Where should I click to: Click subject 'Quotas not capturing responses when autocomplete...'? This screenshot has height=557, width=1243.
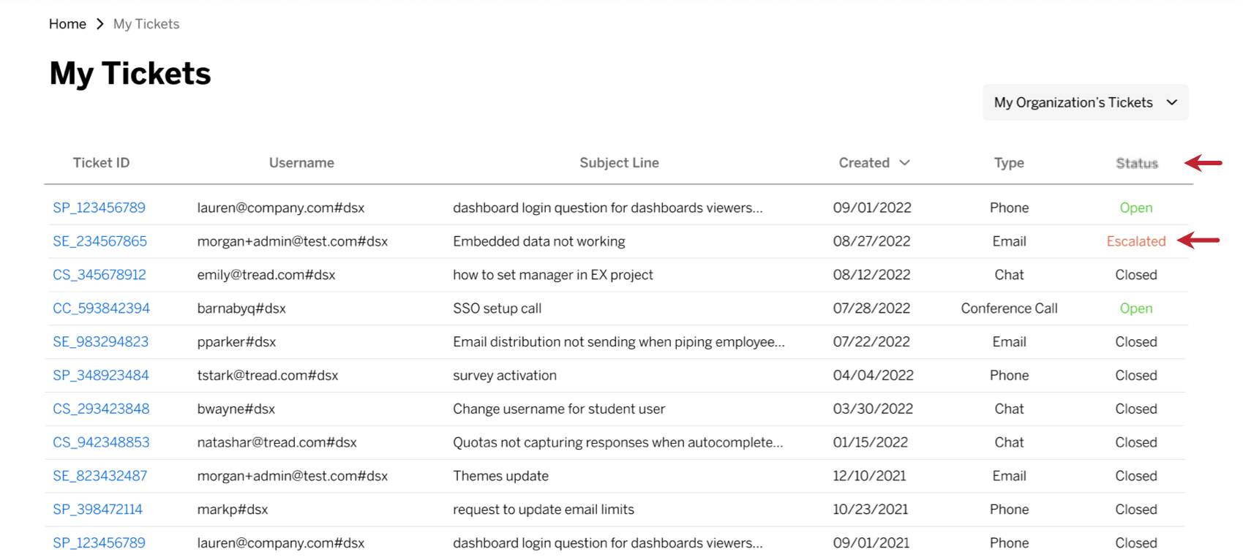pos(618,443)
